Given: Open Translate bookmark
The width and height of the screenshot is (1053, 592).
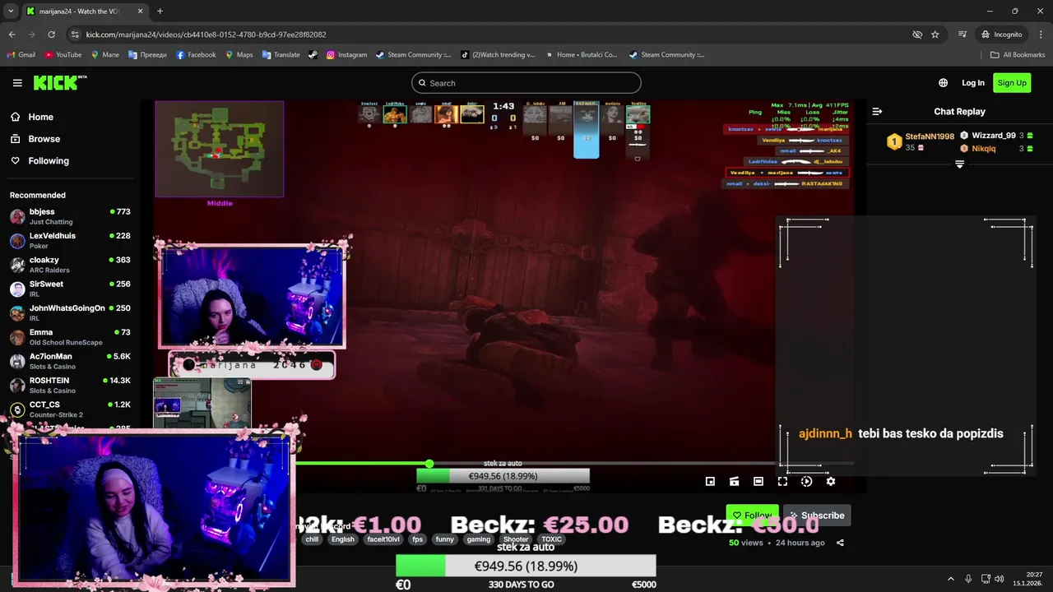Looking at the screenshot, I should pos(281,55).
